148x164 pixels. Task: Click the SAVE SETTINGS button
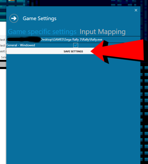click(x=73, y=51)
